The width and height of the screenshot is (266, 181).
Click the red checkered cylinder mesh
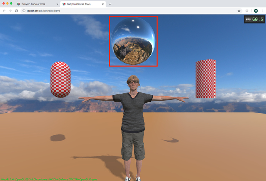point(205,79)
